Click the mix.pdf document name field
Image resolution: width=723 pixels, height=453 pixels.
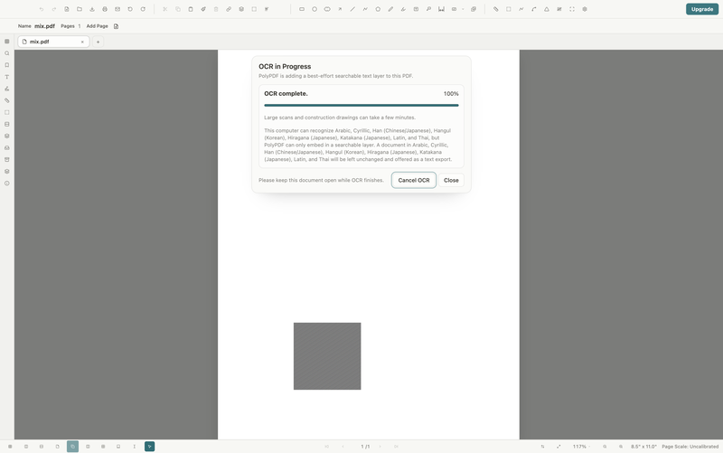click(44, 26)
